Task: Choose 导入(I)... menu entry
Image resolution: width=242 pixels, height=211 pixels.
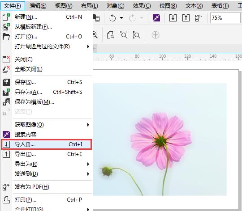Action: 47,144
